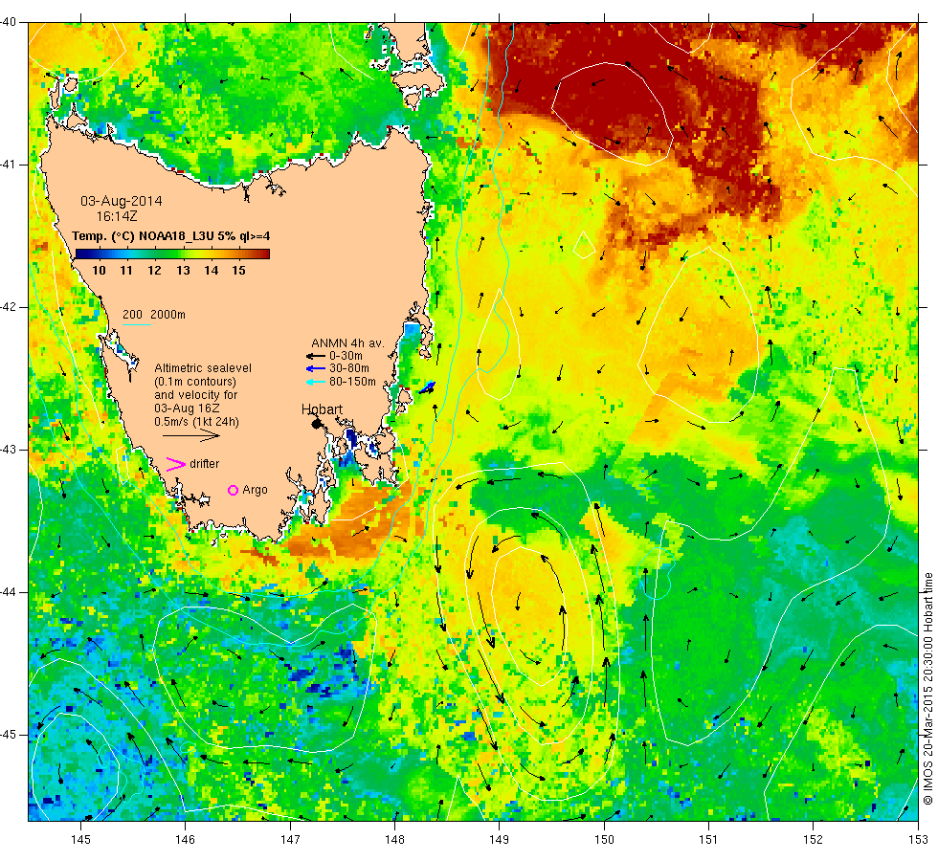This screenshot has width=938, height=861.
Task: Click the magenta drifter legend marker
Action: [x=175, y=464]
